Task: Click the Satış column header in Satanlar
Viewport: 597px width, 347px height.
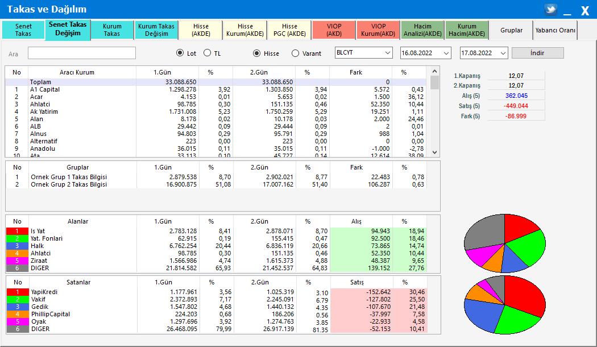Action: [357, 282]
